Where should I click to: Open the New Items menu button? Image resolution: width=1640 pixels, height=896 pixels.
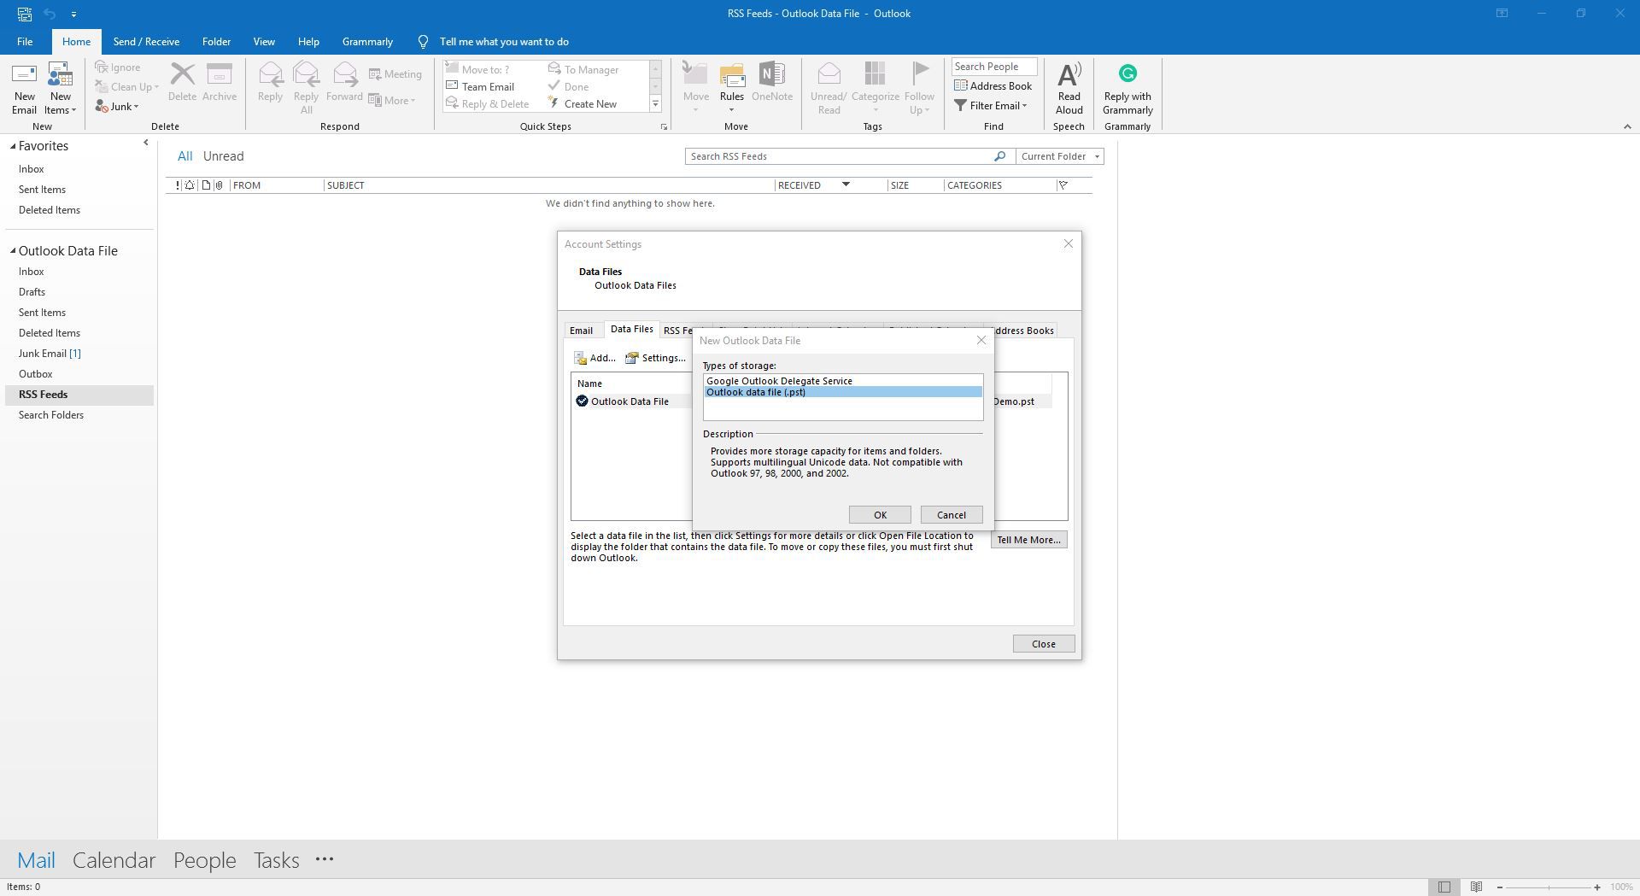[60, 89]
